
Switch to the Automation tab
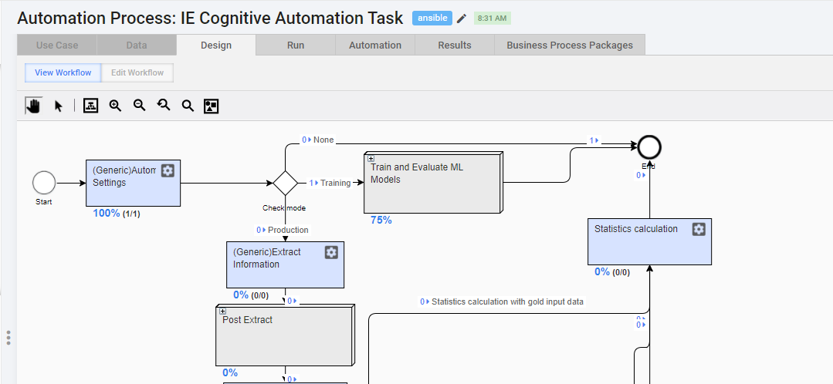click(375, 45)
